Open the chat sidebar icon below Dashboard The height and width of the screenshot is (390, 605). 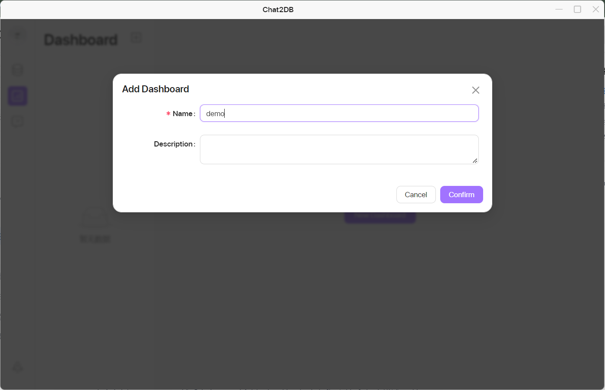pyautogui.click(x=17, y=121)
